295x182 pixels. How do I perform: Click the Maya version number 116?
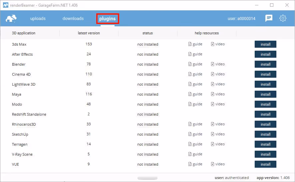tap(89, 94)
